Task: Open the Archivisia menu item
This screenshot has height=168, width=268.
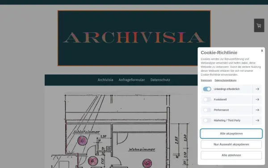Action: point(105,80)
